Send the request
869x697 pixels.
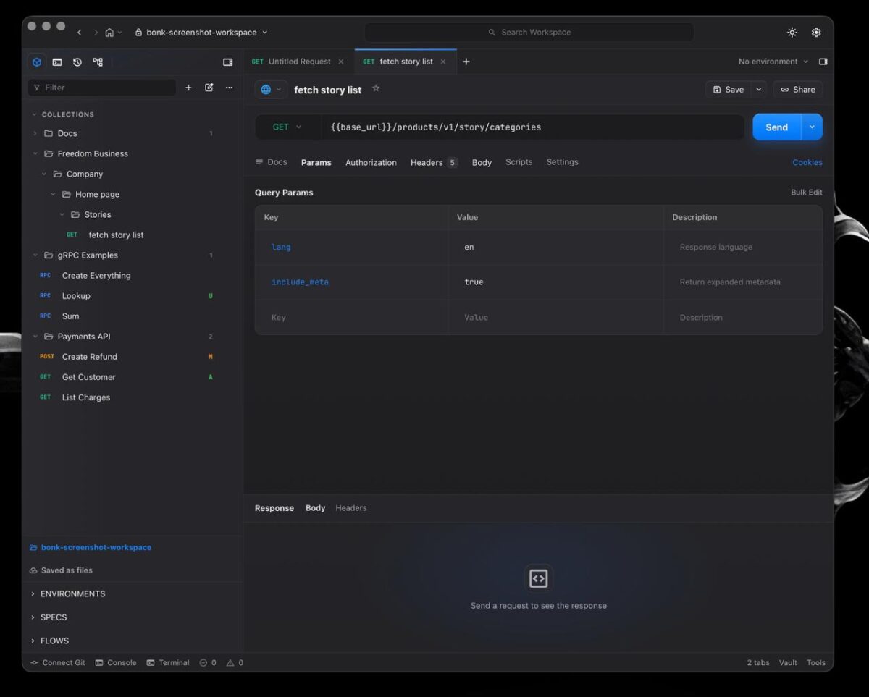[776, 127]
